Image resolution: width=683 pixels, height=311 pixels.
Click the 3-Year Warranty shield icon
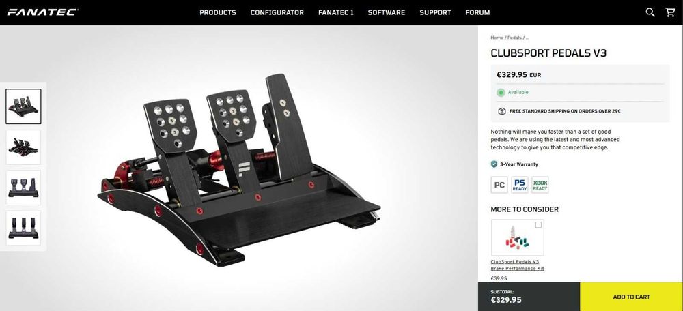(x=494, y=164)
